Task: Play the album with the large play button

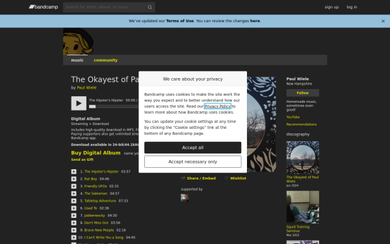Action: [x=79, y=103]
